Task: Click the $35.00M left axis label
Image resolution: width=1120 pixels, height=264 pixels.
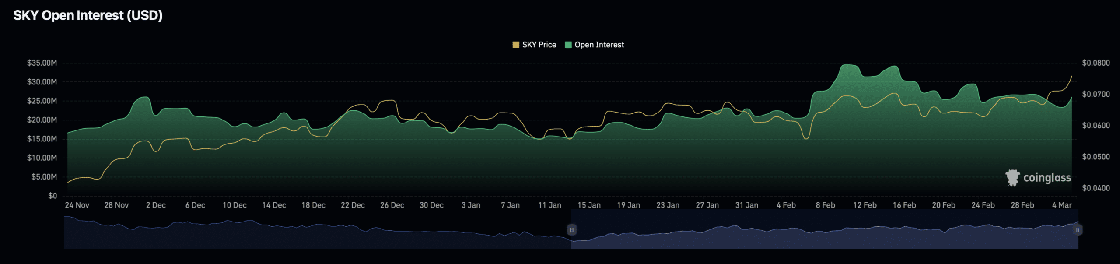Action: pyautogui.click(x=42, y=63)
